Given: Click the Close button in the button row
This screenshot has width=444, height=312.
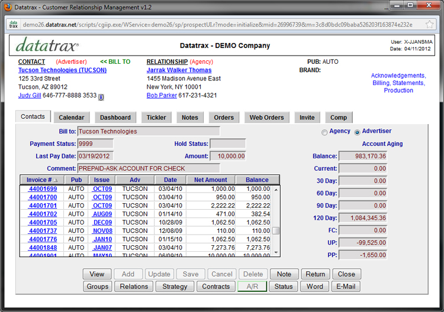Looking at the screenshot, I should (x=346, y=274).
